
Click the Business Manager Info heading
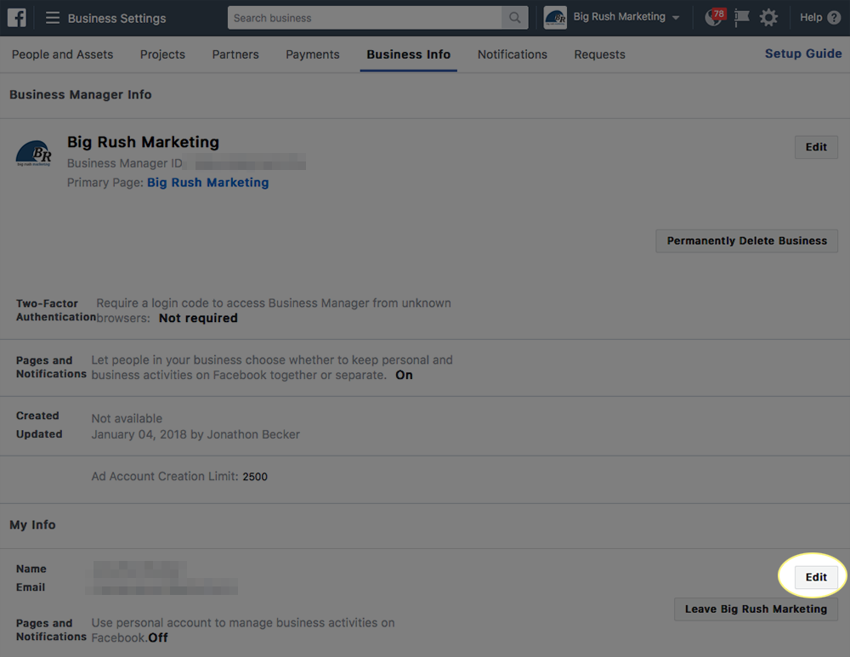point(80,94)
